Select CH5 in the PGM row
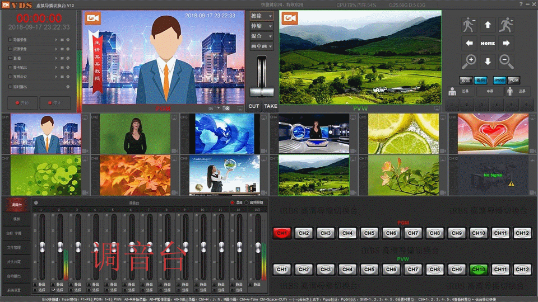 coord(368,233)
